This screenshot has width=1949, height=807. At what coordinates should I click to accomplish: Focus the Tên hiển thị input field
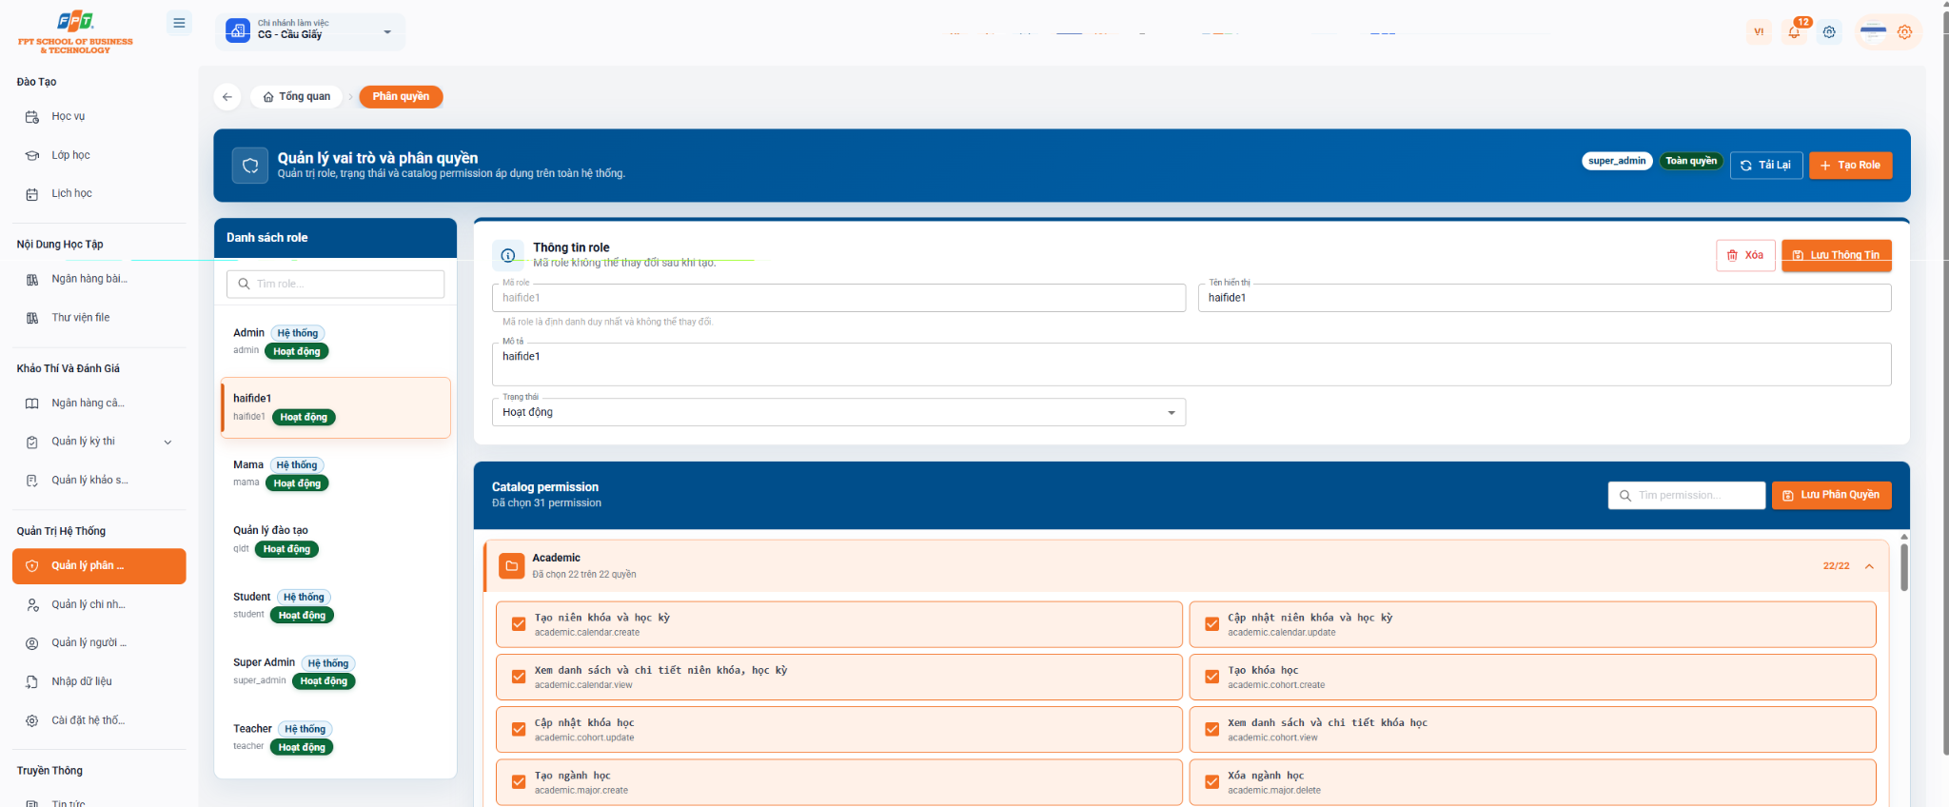[1545, 298]
